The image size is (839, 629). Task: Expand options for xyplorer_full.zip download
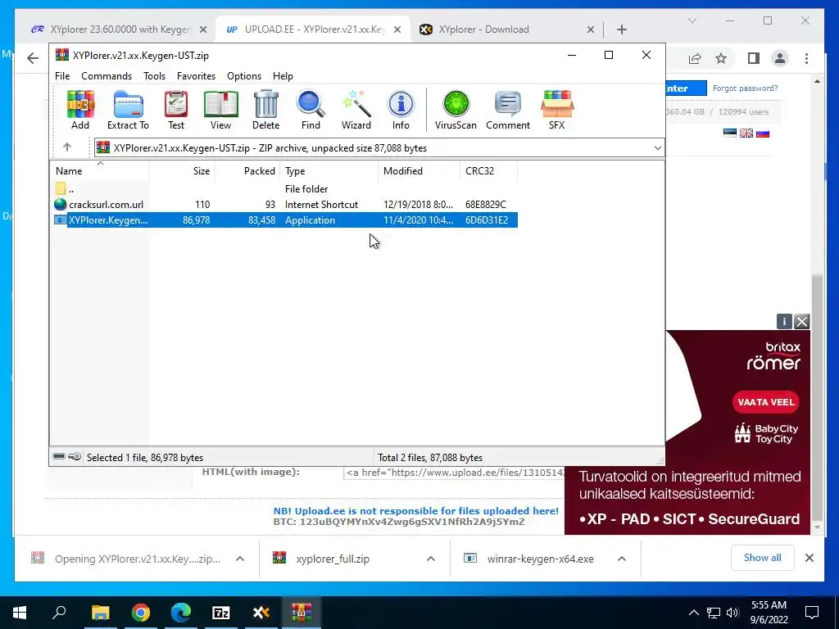click(431, 559)
